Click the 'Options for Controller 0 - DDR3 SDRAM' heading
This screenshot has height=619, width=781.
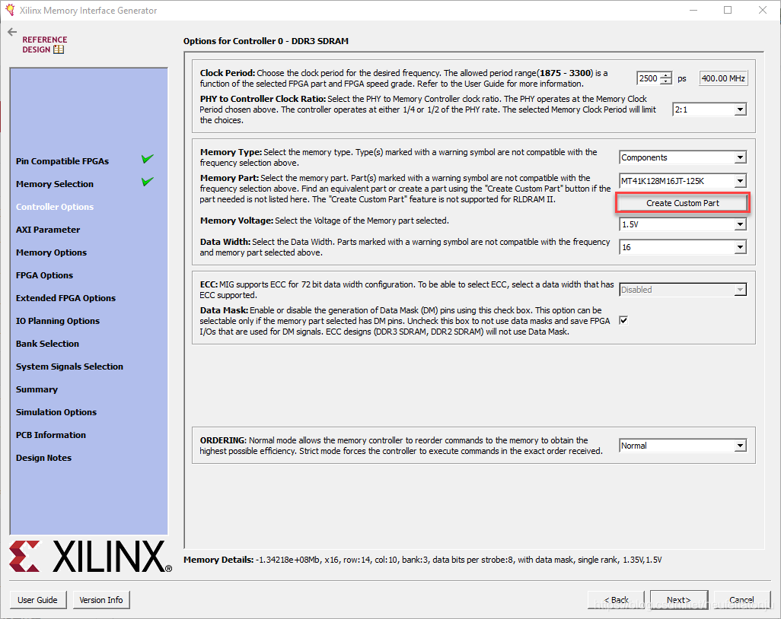(x=266, y=41)
